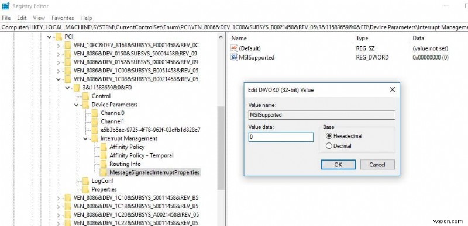Click the Properties folder icon
Screen dimensions: 468x226
pos(85,189)
